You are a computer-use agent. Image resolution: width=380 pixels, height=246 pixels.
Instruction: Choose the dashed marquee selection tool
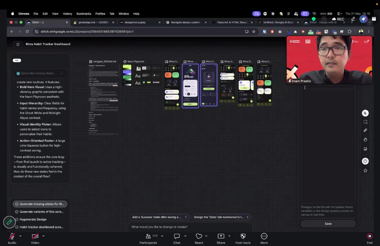tap(365, 122)
